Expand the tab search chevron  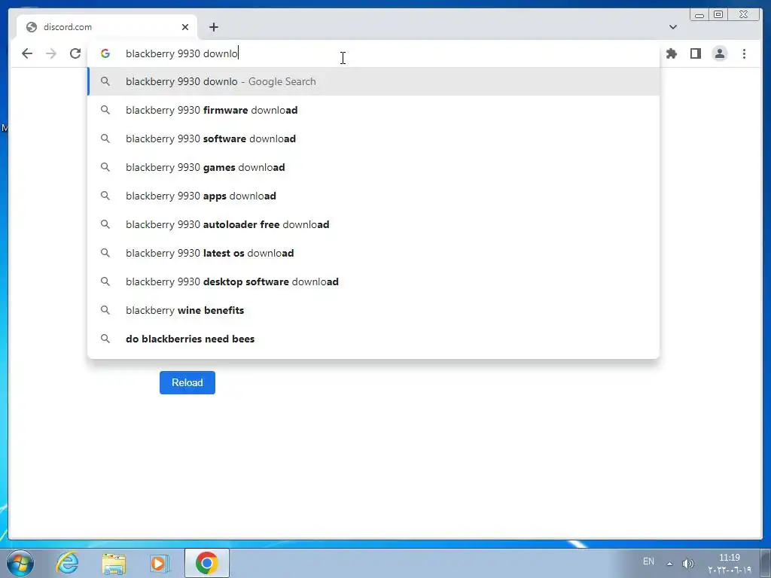click(x=672, y=27)
